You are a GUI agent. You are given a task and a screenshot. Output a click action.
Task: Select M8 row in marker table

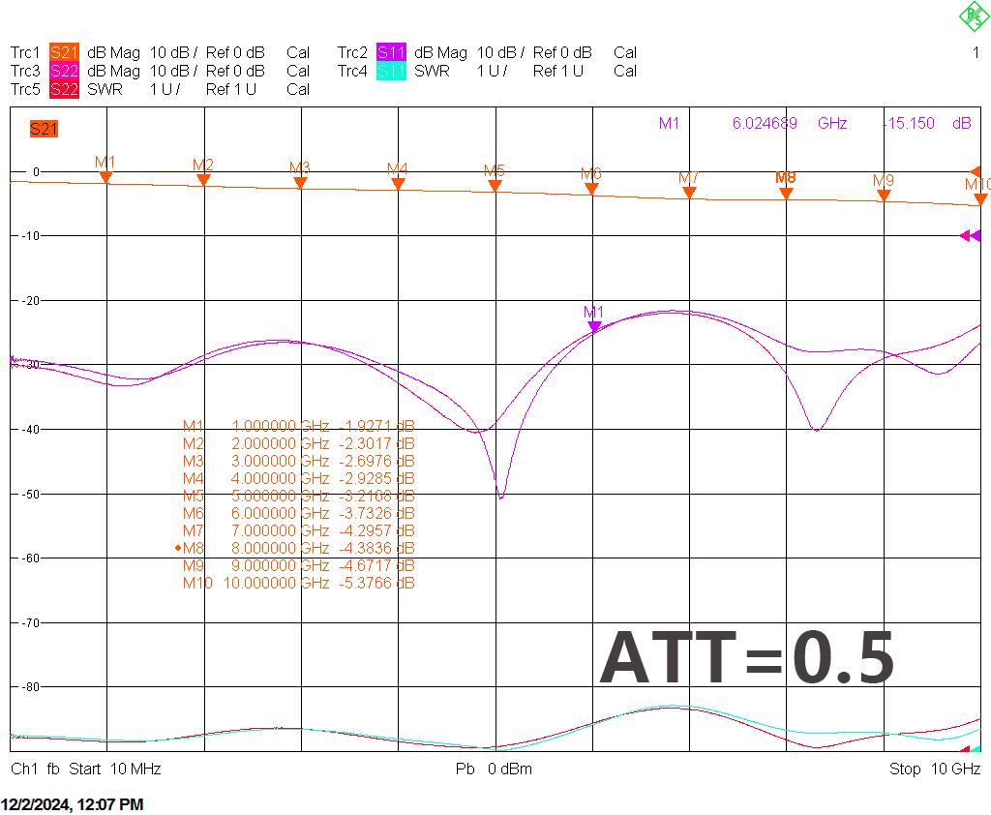pyautogui.click(x=295, y=548)
